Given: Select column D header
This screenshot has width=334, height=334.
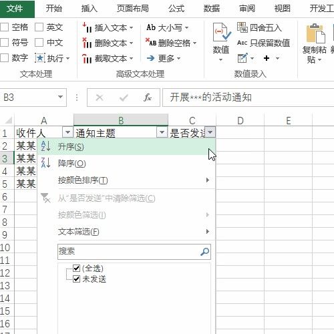Looking at the screenshot, I should 240,120.
